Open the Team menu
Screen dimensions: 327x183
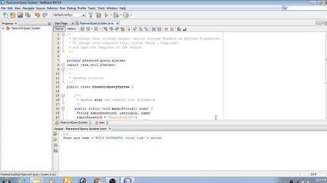(x=91, y=8)
